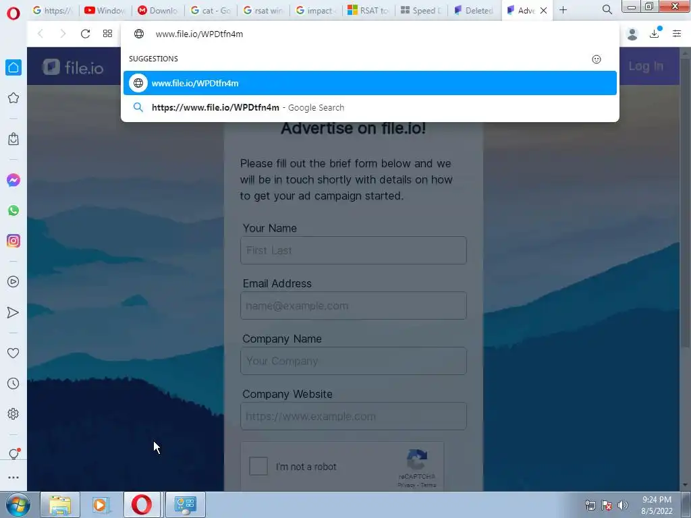Open sidebar setup three dots

pos(13,478)
